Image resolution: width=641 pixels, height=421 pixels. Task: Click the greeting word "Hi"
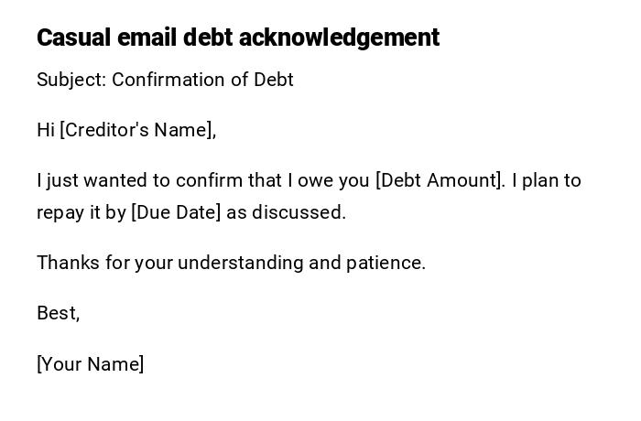pos(46,130)
